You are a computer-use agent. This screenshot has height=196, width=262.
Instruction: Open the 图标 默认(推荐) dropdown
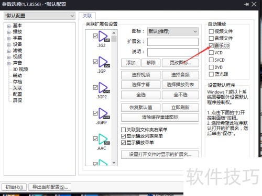coord(173,31)
